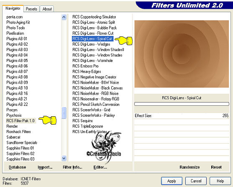233x187 pixels.
Task: Choose RCS Coppertooling Simulator filter
Action: tap(94, 17)
